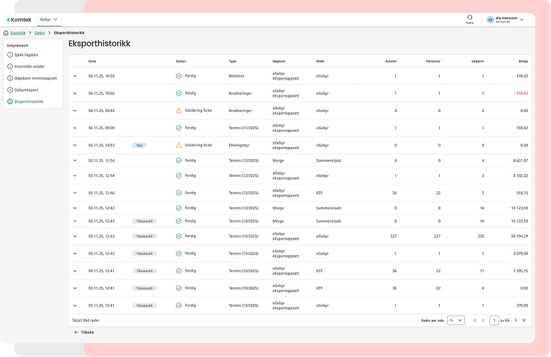This screenshot has width=551, height=357.
Task: Click the Tilbake back button
Action: pyautogui.click(x=84, y=332)
